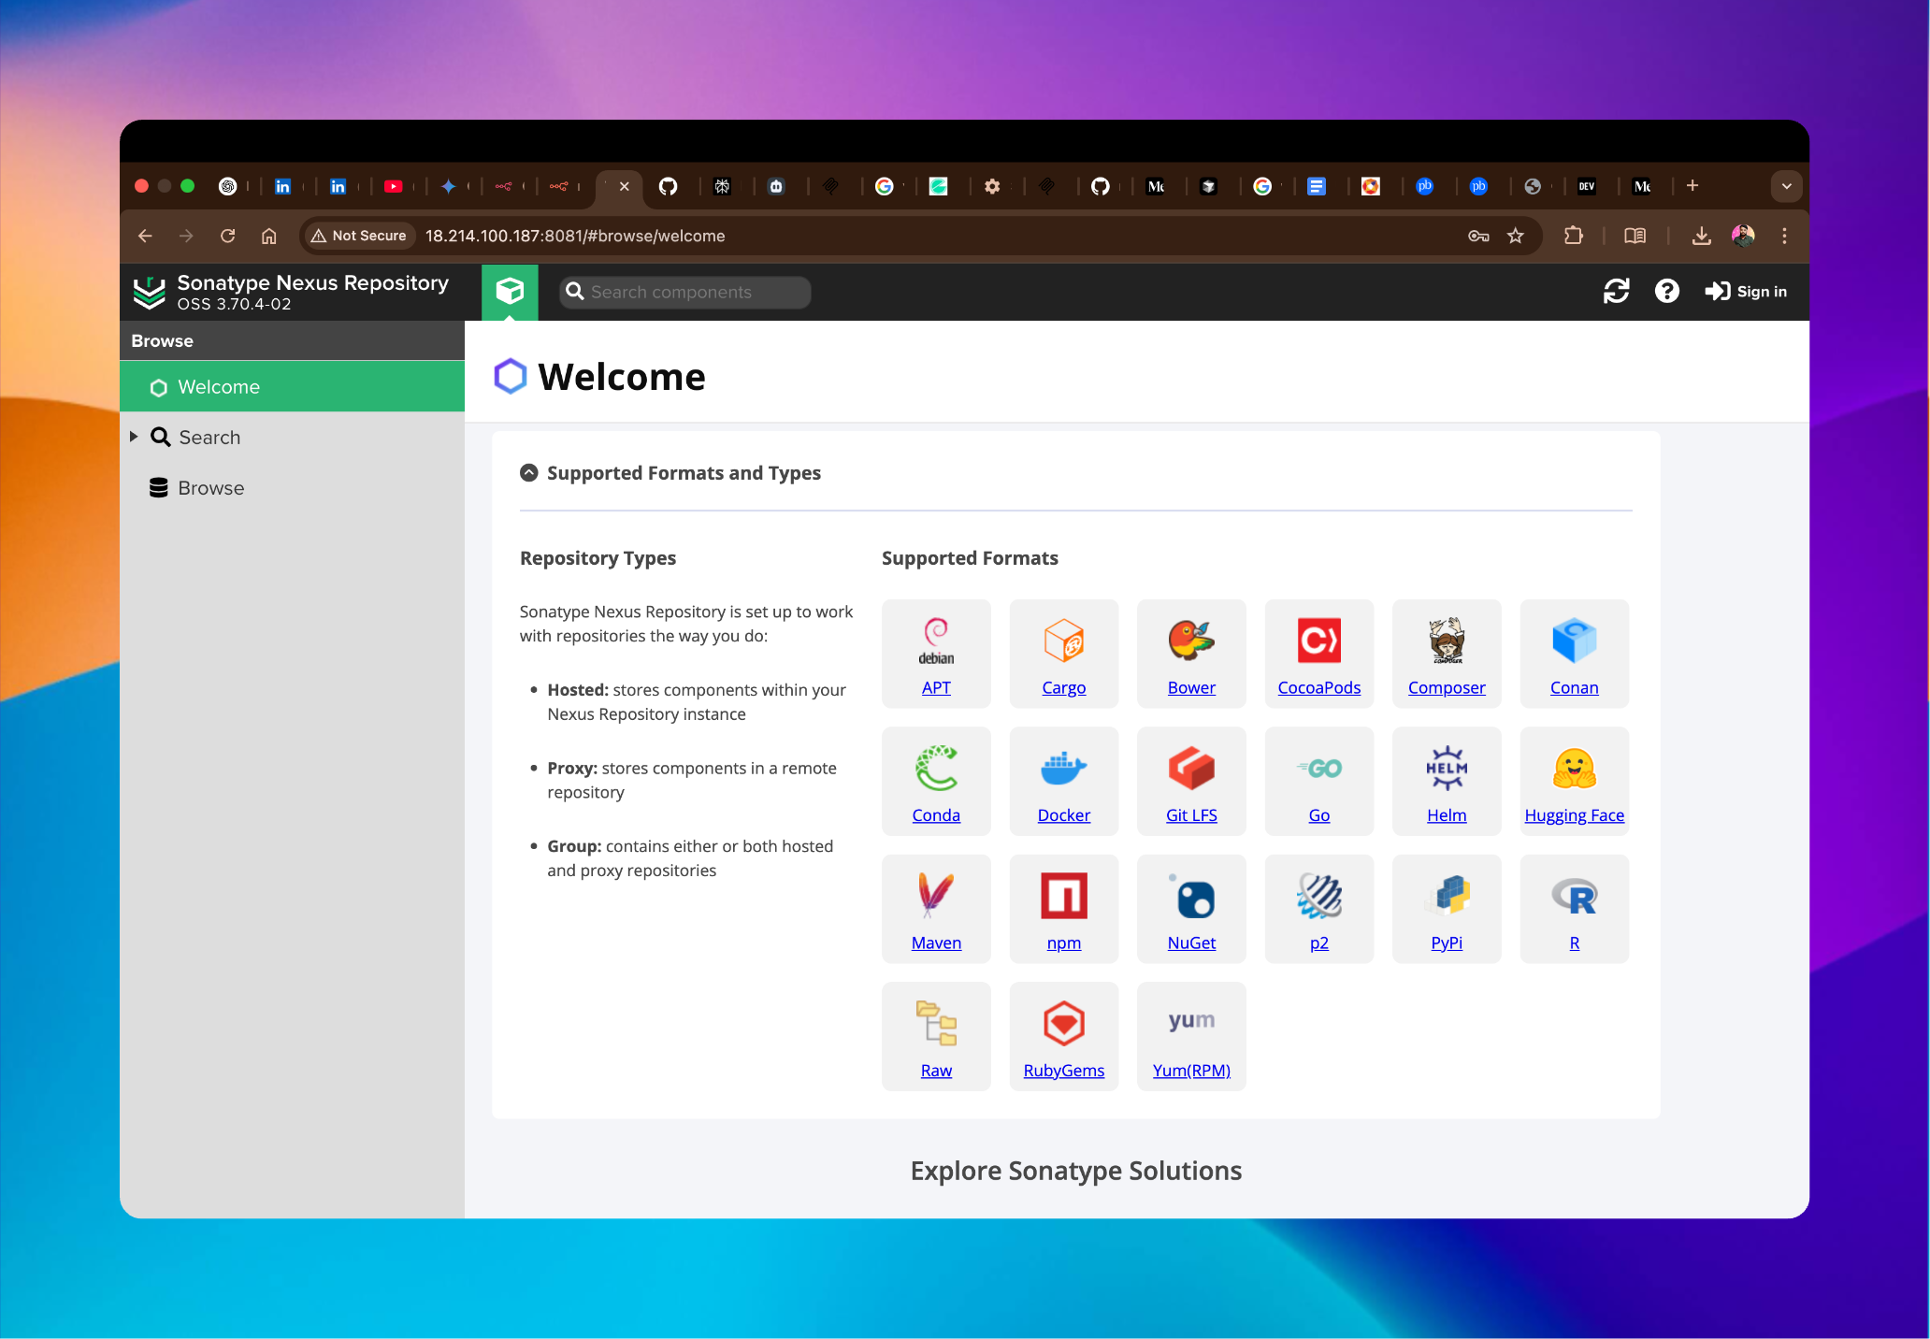
Task: Open the RubyGems format link
Action: pyautogui.click(x=1064, y=1071)
